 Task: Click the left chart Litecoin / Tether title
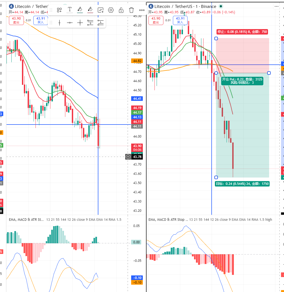tap(31, 6)
